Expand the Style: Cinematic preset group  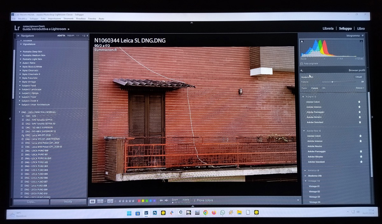pos(21,70)
